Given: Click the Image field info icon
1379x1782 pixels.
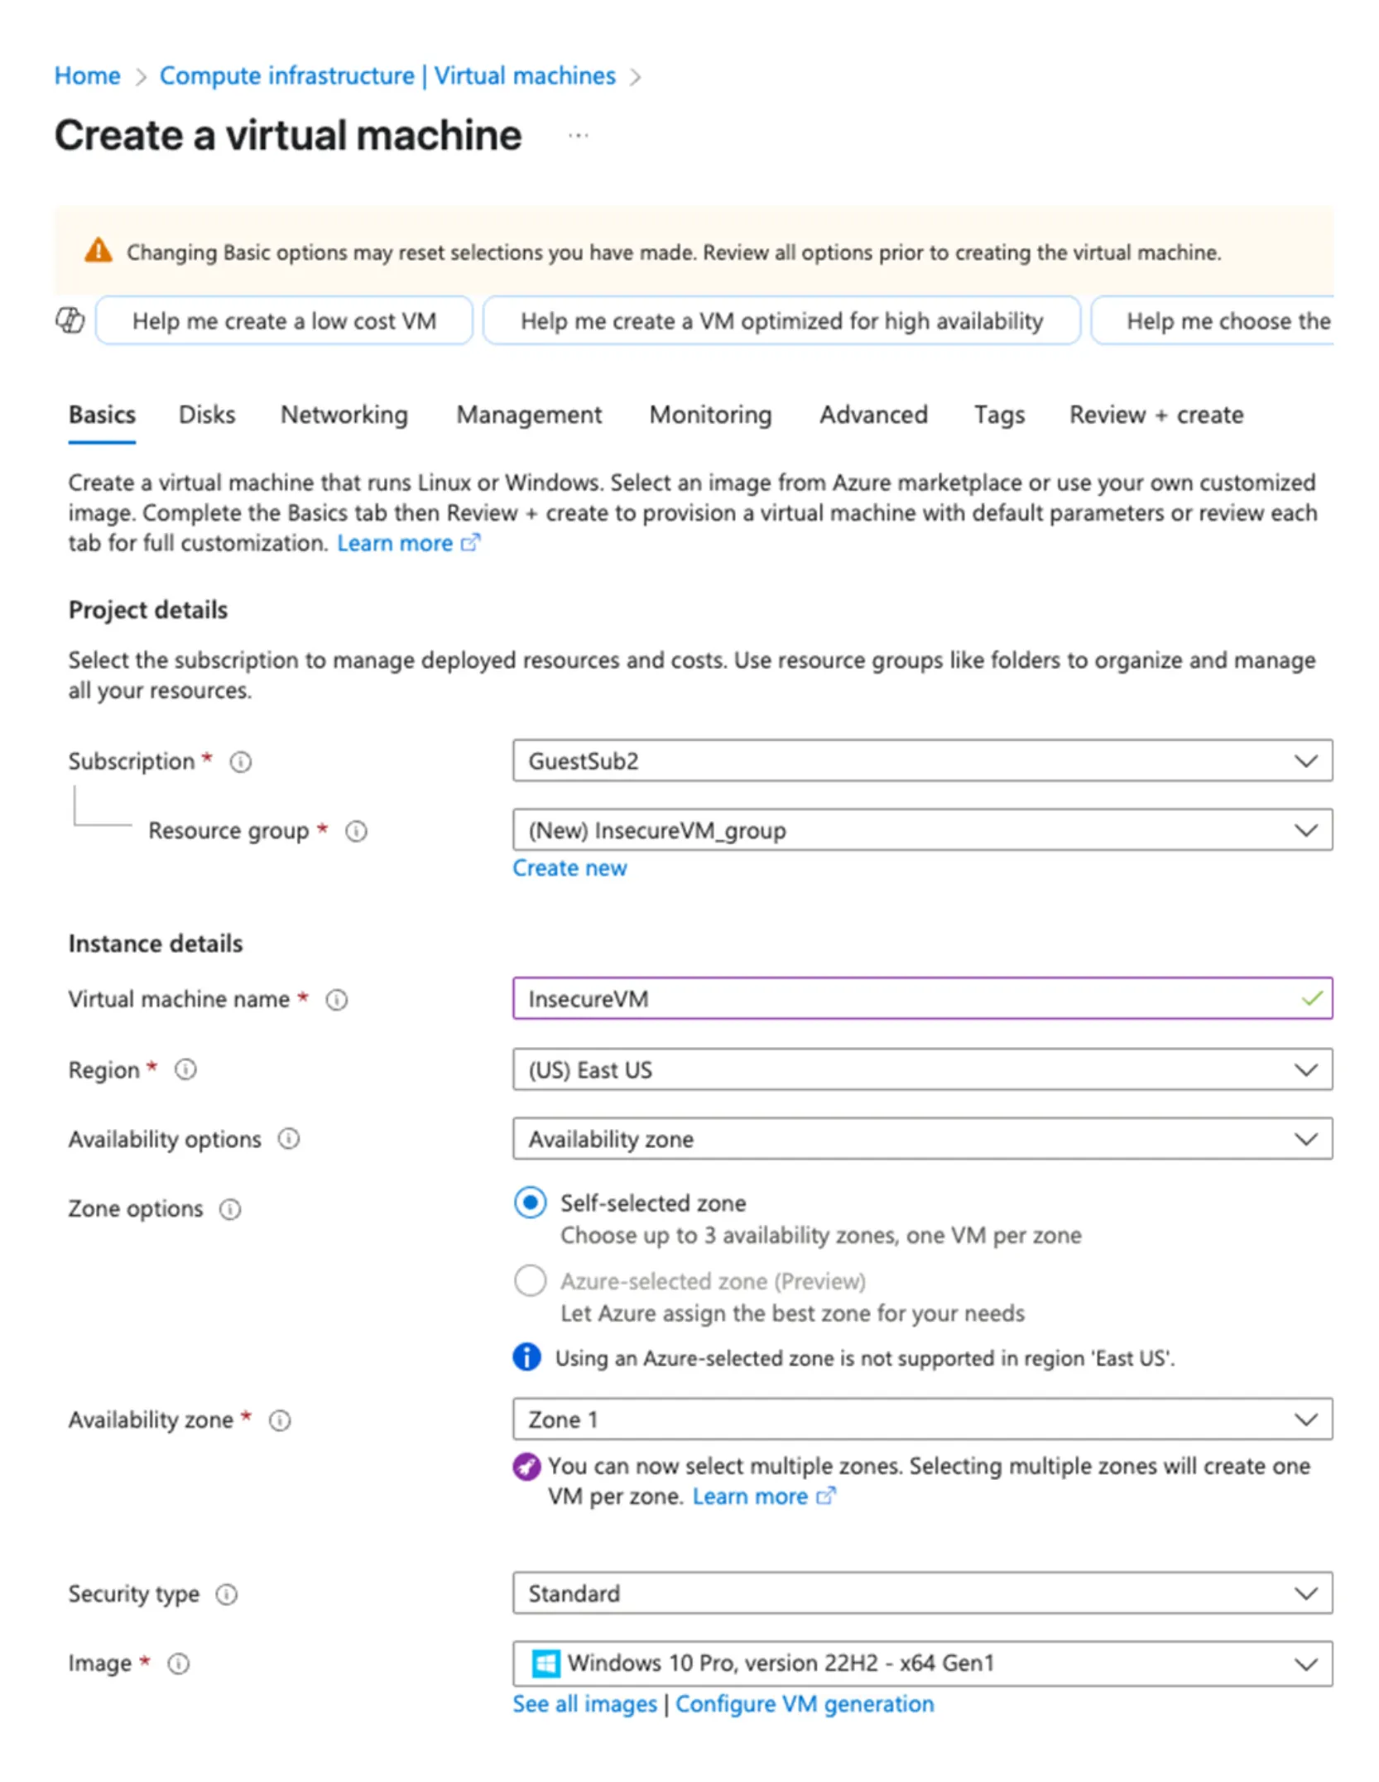Looking at the screenshot, I should point(179,1664).
